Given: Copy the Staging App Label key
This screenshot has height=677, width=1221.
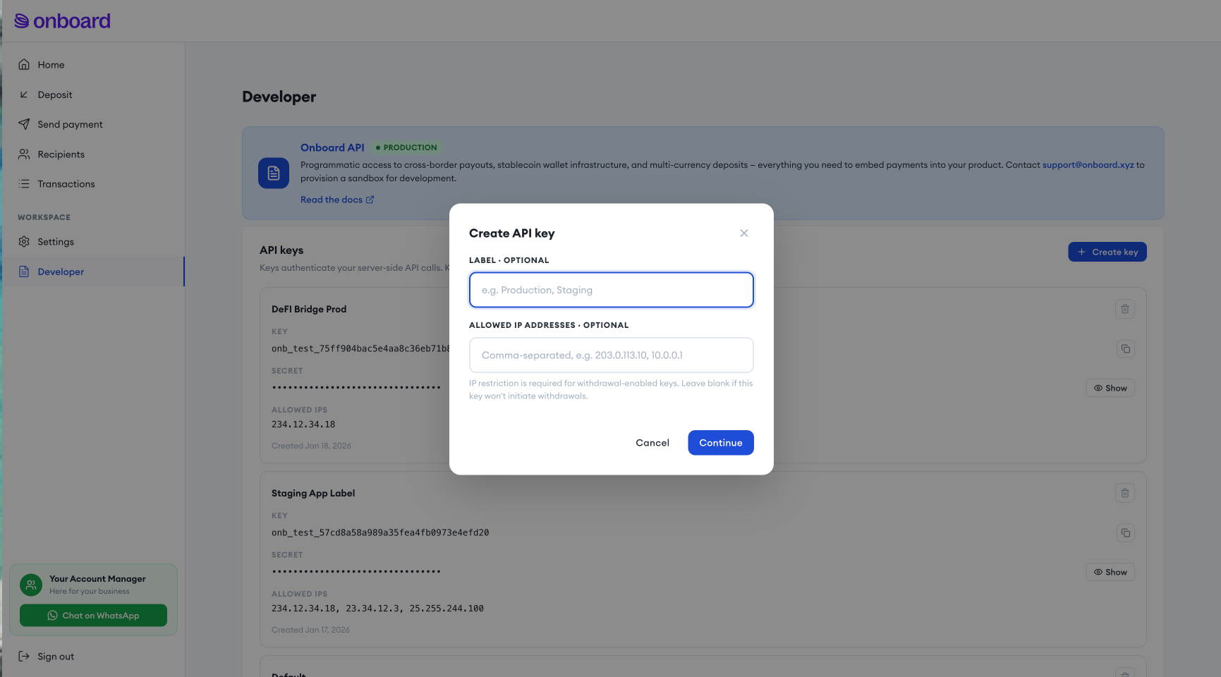Looking at the screenshot, I should [1126, 533].
